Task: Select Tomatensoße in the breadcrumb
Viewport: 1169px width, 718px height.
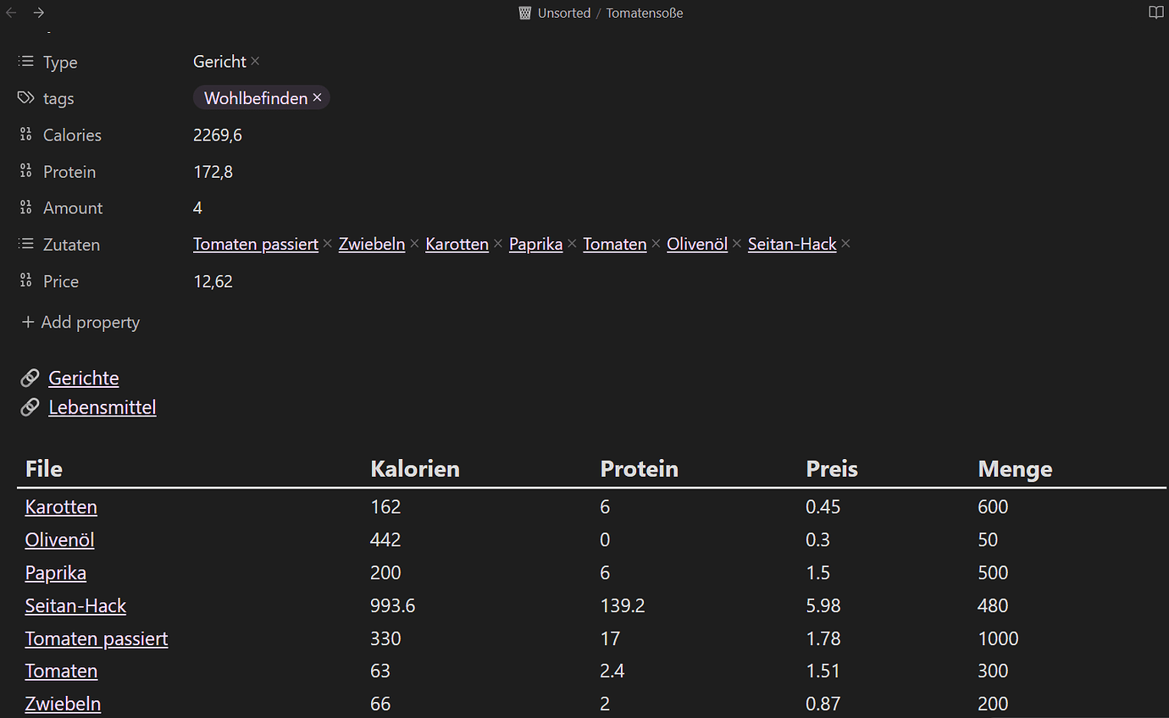Action: coord(644,13)
